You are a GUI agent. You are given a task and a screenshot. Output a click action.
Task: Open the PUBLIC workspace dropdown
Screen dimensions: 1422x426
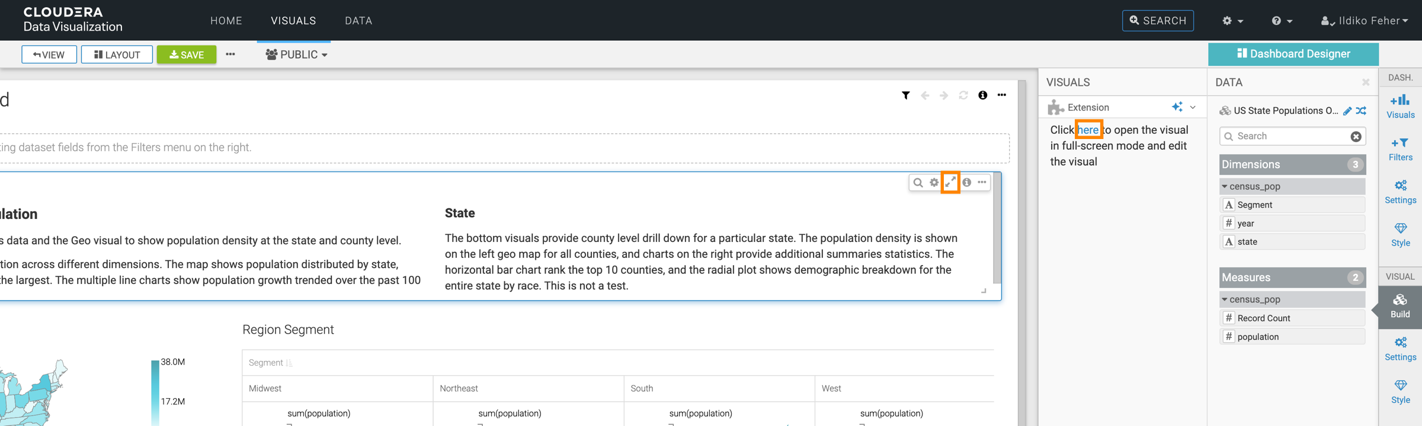297,54
